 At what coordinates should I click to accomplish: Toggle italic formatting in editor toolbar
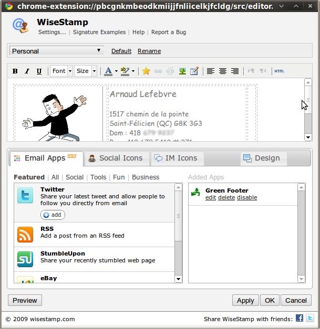click(x=27, y=71)
